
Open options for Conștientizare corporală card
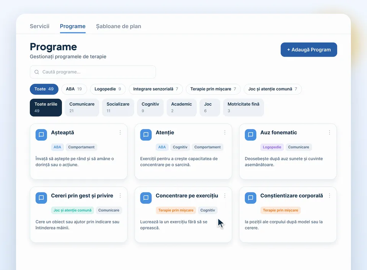pos(329,195)
